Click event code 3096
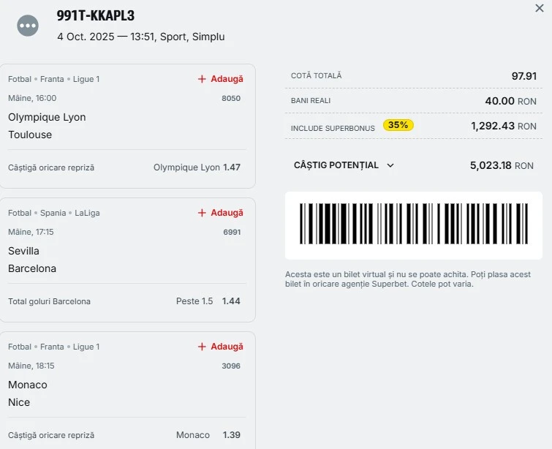The height and width of the screenshot is (449, 552). 231,366
